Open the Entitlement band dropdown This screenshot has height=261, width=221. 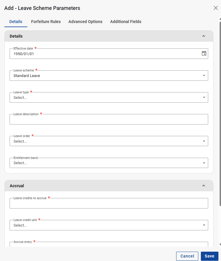pyautogui.click(x=109, y=163)
